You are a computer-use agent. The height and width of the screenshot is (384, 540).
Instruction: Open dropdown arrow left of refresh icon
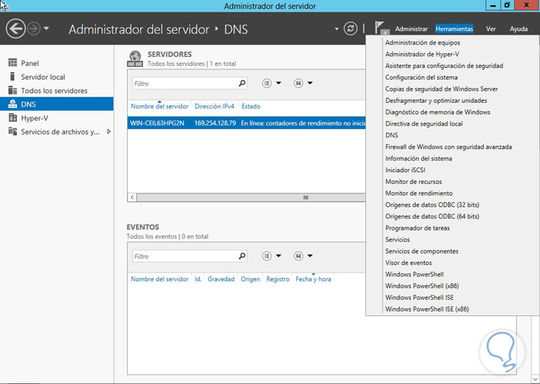point(337,29)
